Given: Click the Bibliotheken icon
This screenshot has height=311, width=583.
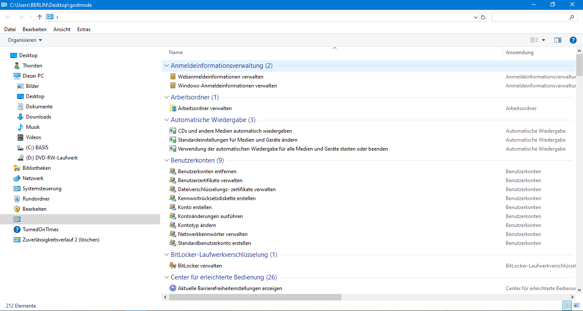Looking at the screenshot, I should coord(17,168).
